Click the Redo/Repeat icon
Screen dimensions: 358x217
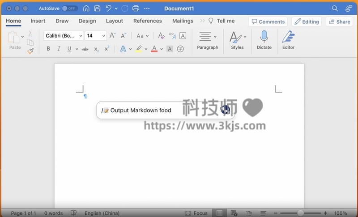(x=125, y=9)
